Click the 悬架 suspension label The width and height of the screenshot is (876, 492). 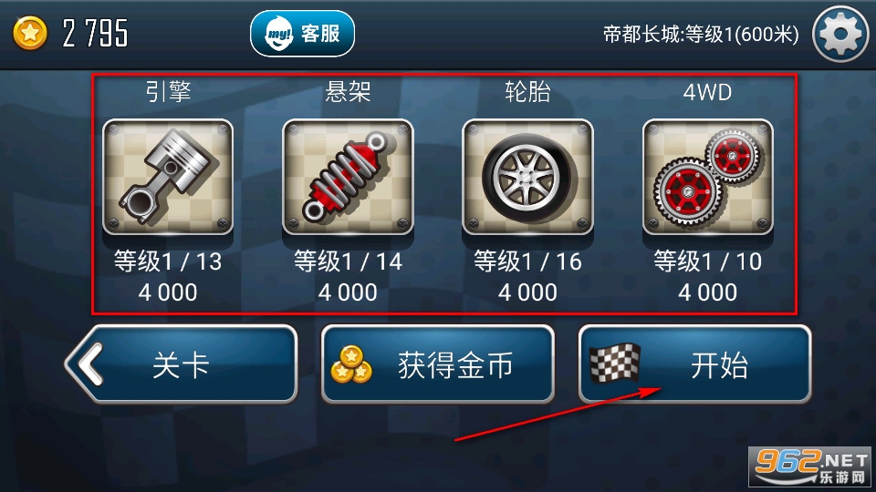point(348,92)
